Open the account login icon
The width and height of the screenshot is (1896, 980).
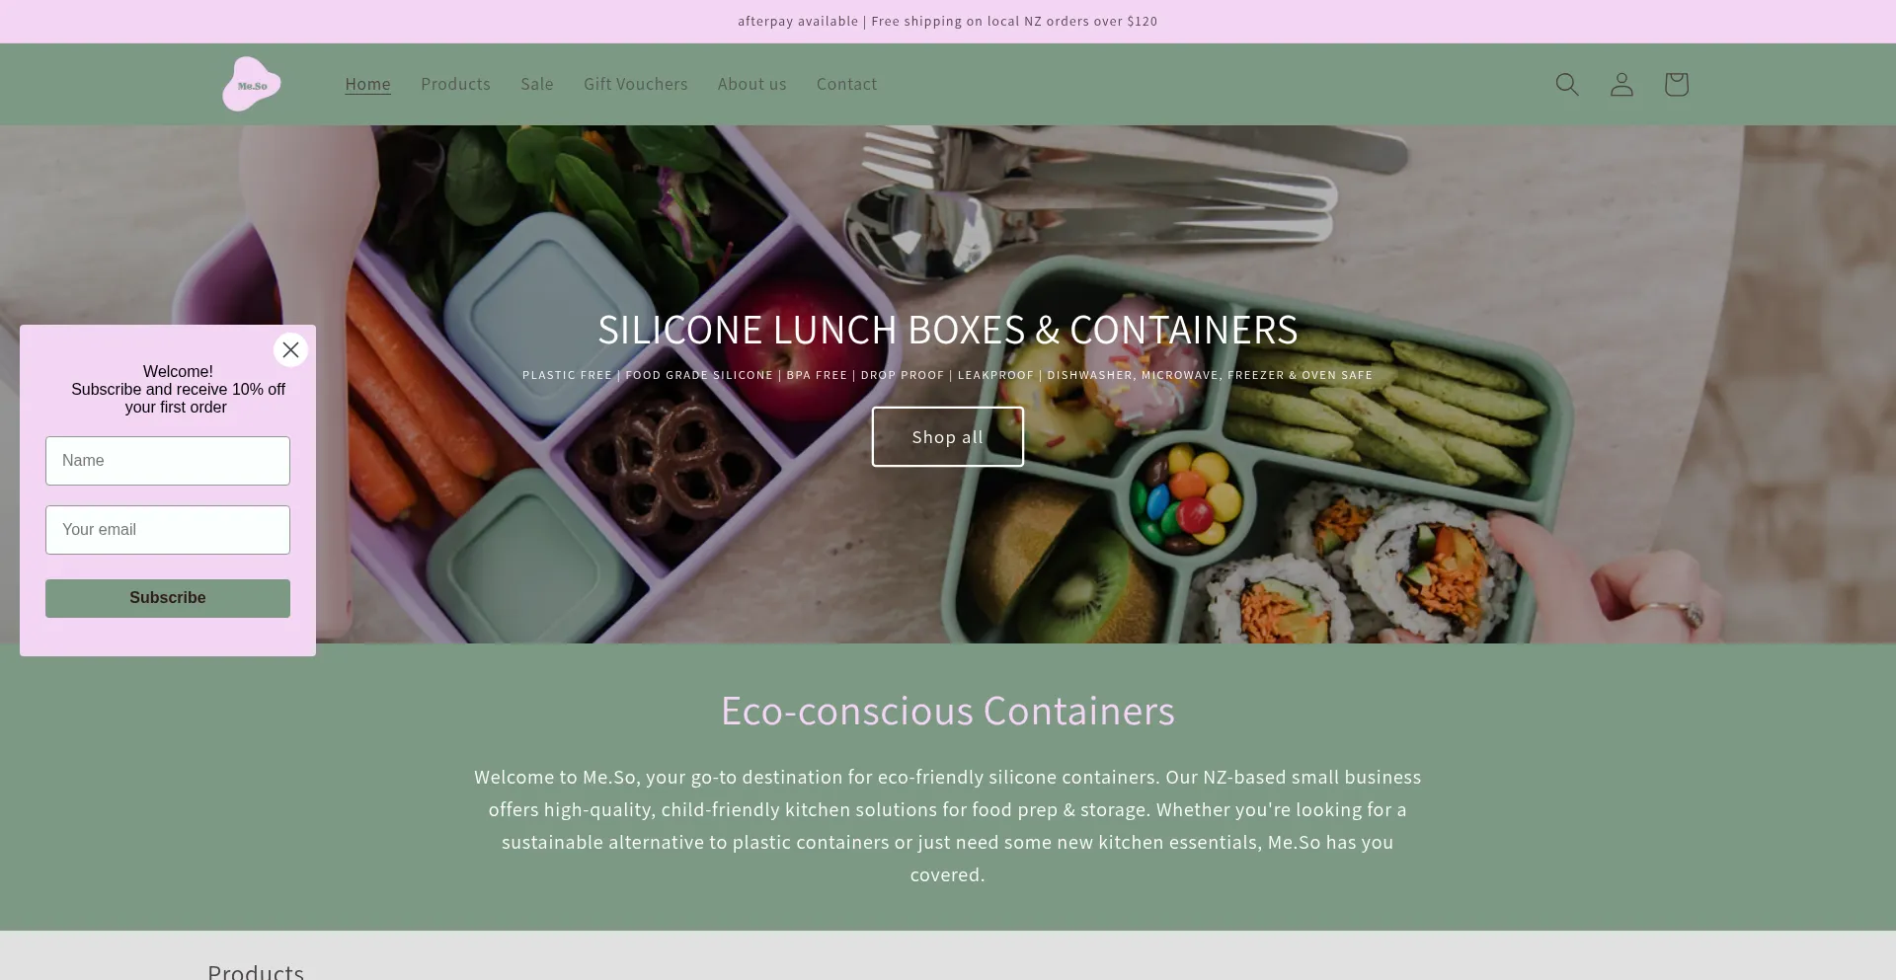pos(1621,84)
